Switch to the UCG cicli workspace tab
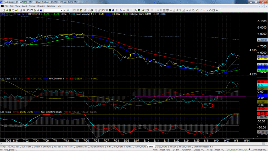 (15, 147)
